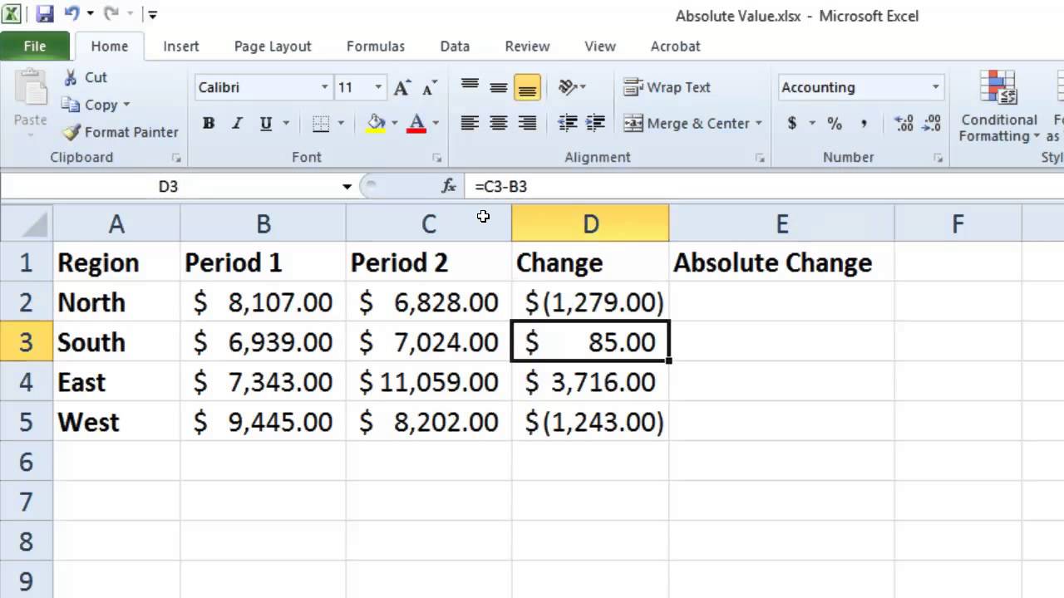Screen dimensions: 1064x598
Task: Open the font name Calibri dropdown
Action: 325,87
